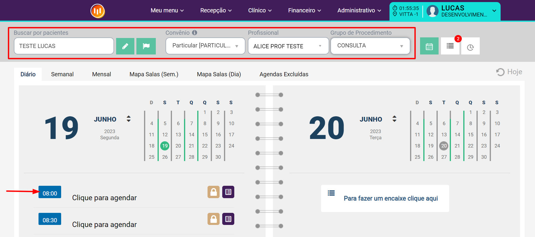Open the Mapa Salas (Sem.) tab

point(154,74)
